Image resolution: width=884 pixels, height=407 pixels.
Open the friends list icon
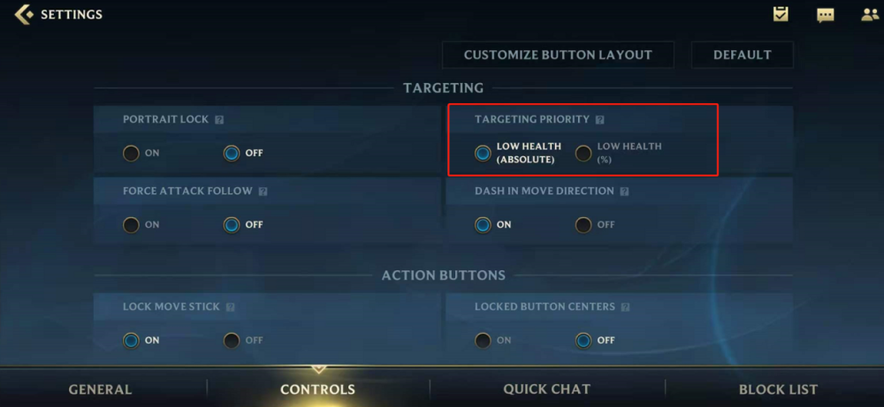tap(871, 15)
